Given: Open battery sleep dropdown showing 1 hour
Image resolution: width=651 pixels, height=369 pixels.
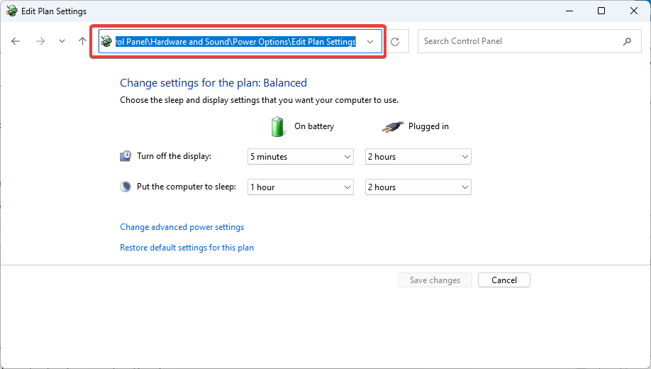Looking at the screenshot, I should click(301, 187).
